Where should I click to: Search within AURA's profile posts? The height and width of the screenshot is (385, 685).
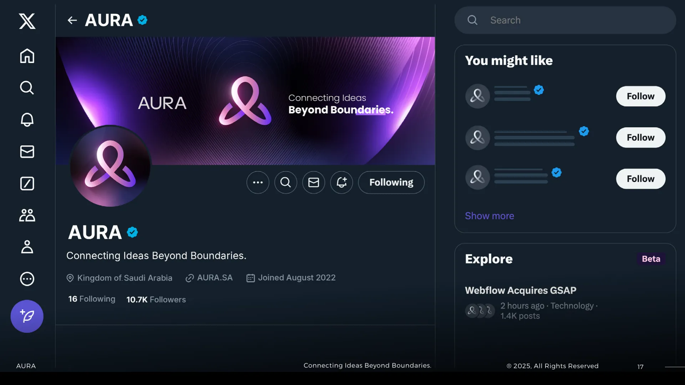[x=286, y=183]
